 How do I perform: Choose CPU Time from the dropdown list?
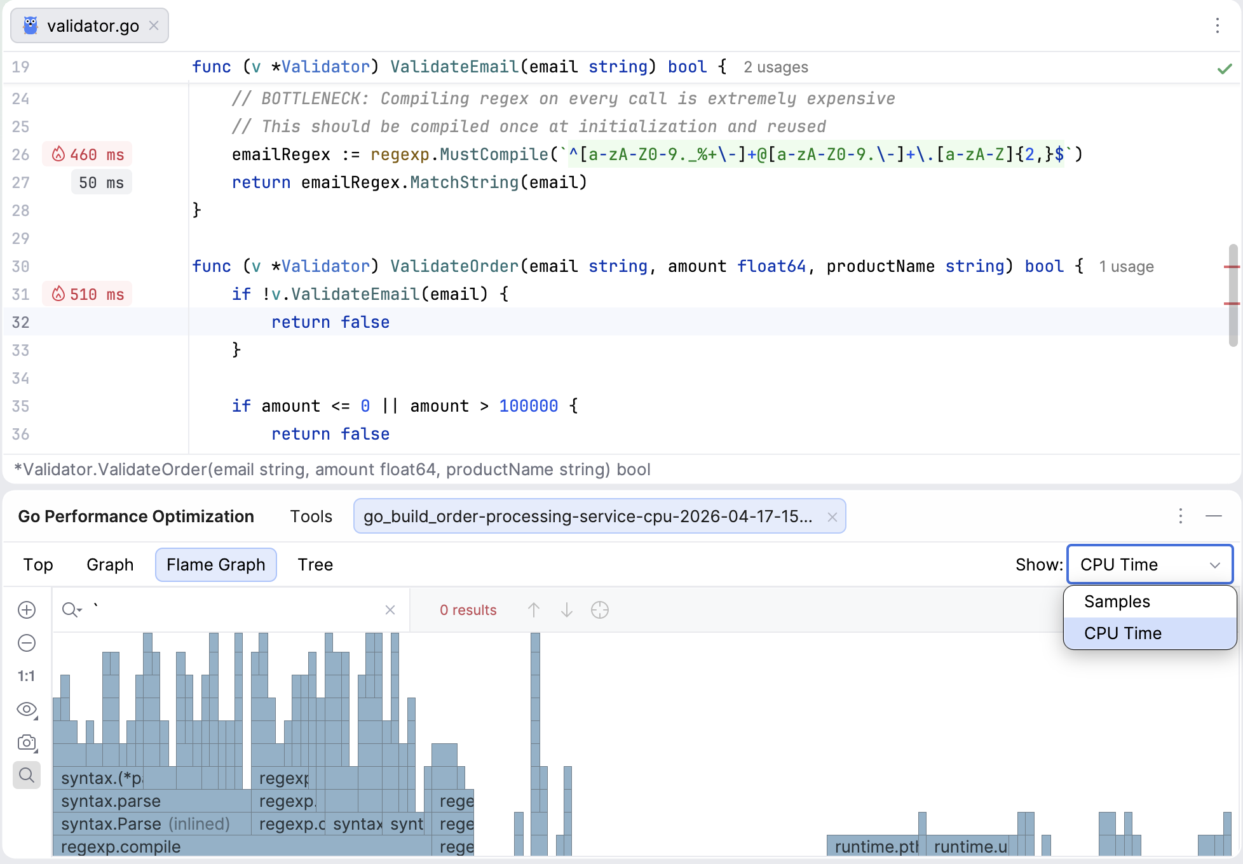coord(1150,633)
